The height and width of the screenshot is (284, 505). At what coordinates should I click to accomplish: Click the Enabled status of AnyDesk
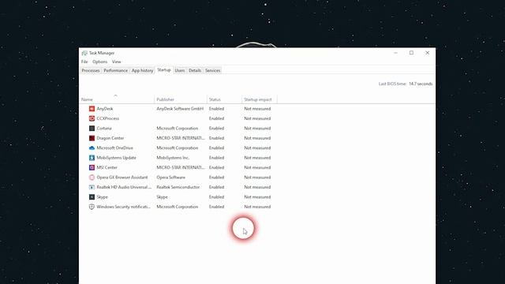[x=216, y=109]
